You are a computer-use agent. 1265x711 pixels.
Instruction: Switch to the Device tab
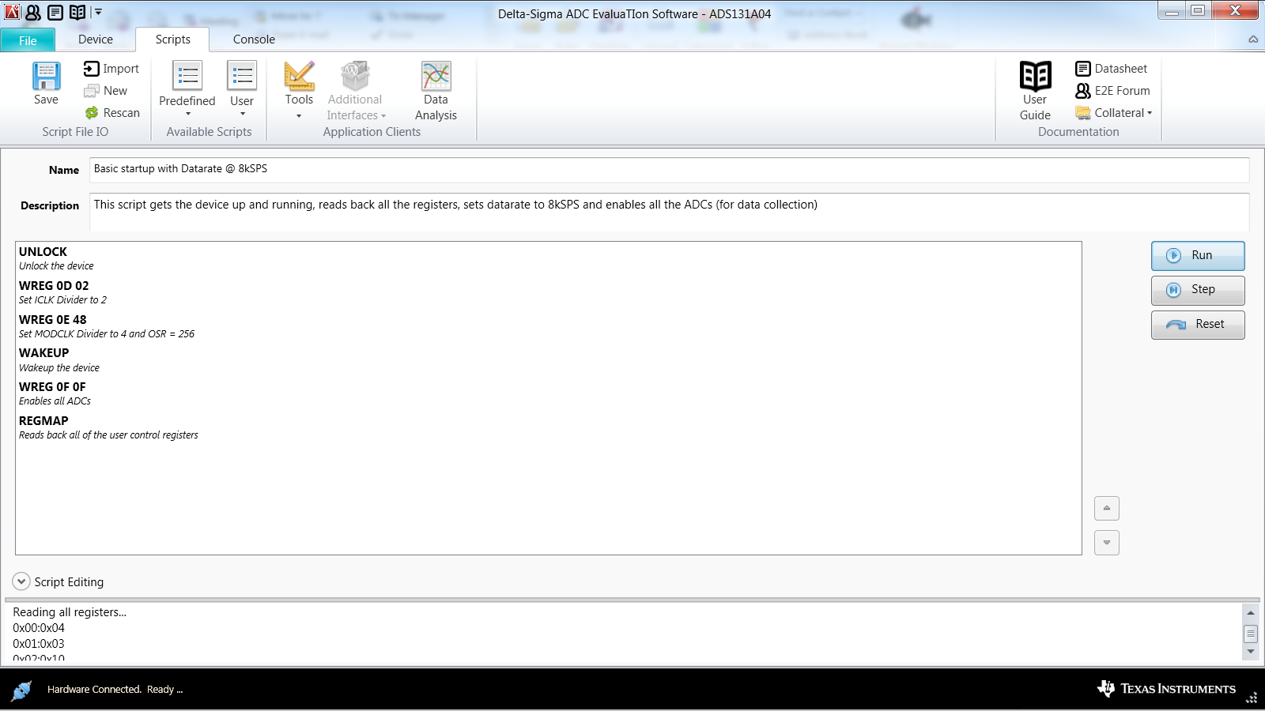click(x=96, y=39)
